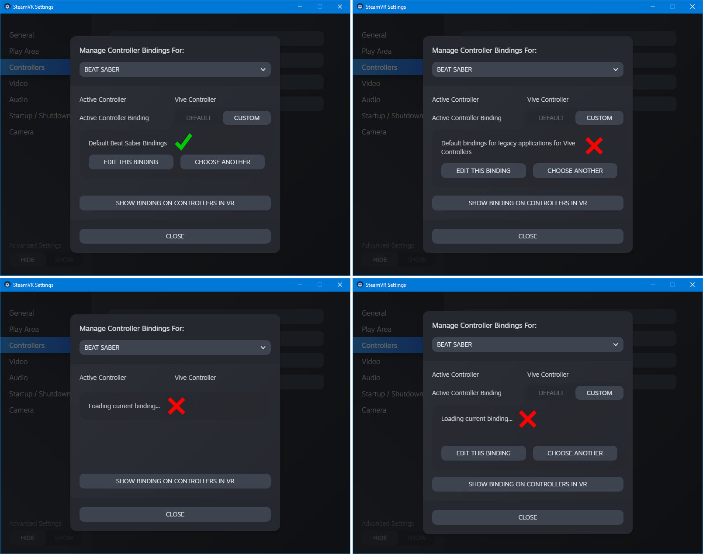Click SteamVR icon in bottom-left window title bar
This screenshot has height=554, width=703.
pos(7,285)
